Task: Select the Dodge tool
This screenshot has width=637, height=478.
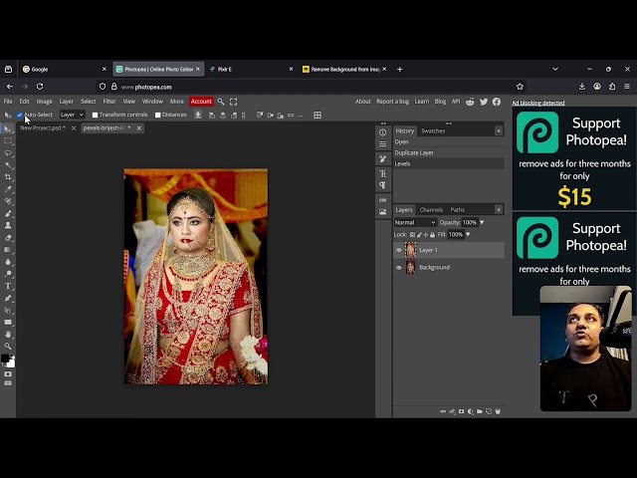Action: point(8,274)
